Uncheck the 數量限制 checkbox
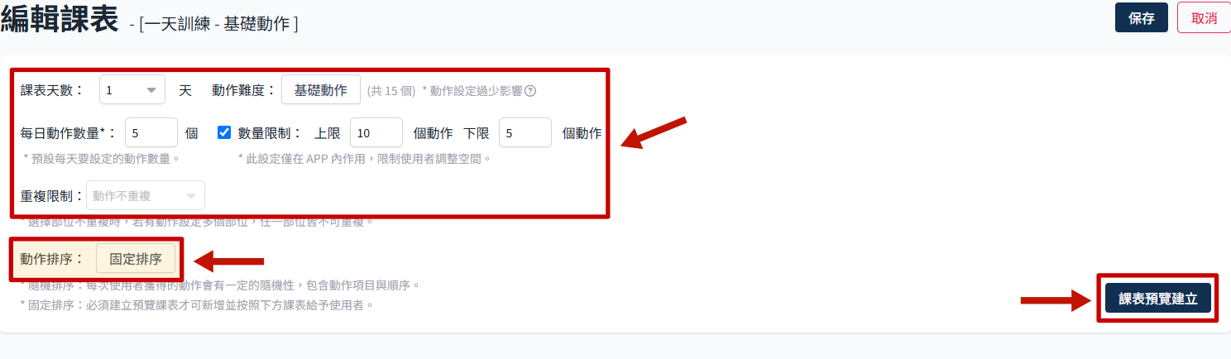Screen dimensions: 1231x359 point(224,132)
